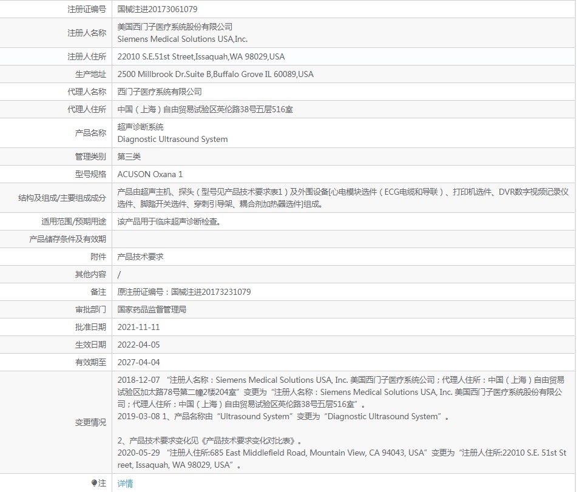This screenshot has height=492, width=577.
Task: Click the 代理人住所 label
Action: click(87, 109)
